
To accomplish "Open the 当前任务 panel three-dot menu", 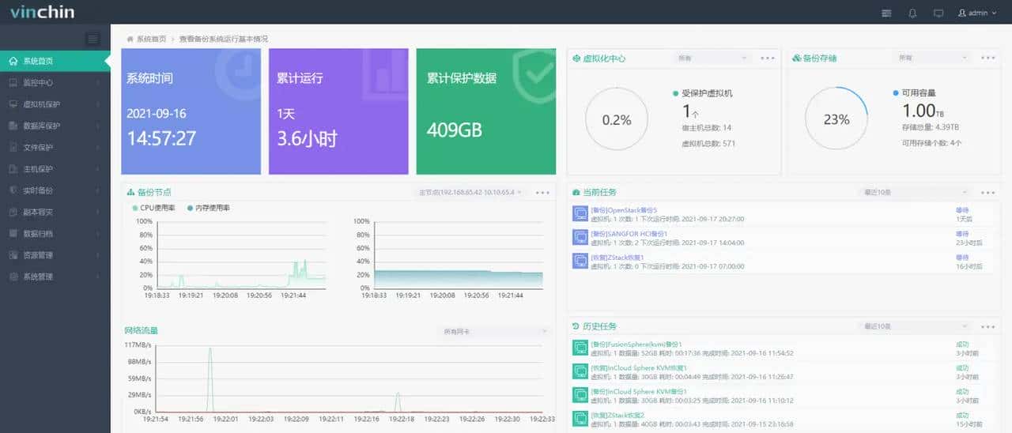I will click(x=988, y=192).
